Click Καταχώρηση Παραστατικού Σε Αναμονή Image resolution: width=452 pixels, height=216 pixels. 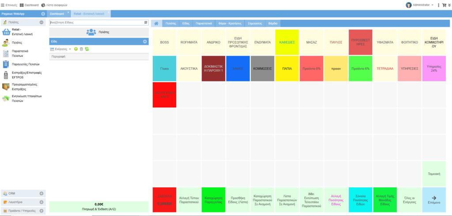[262, 200]
